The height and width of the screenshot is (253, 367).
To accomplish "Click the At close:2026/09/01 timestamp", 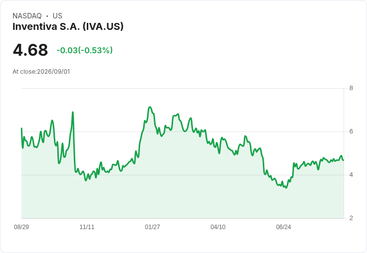I will [x=41, y=72].
